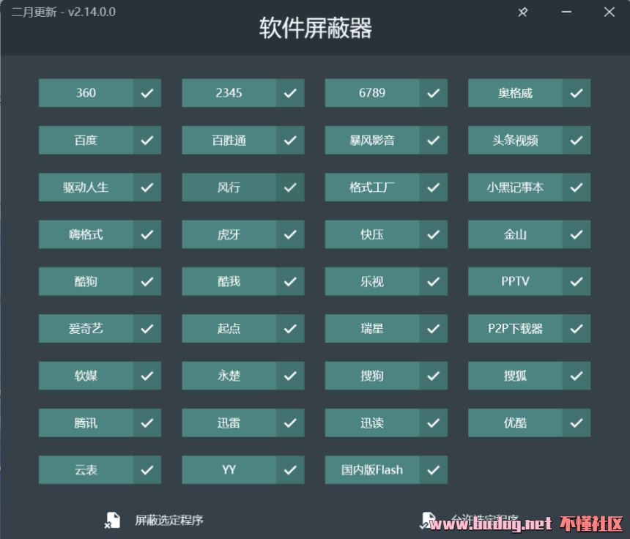Select the 腾讯 software label
This screenshot has height=539, width=630.
click(x=86, y=423)
